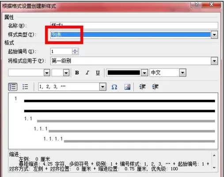Toggle Italic formatting button

pyautogui.click(x=87, y=73)
